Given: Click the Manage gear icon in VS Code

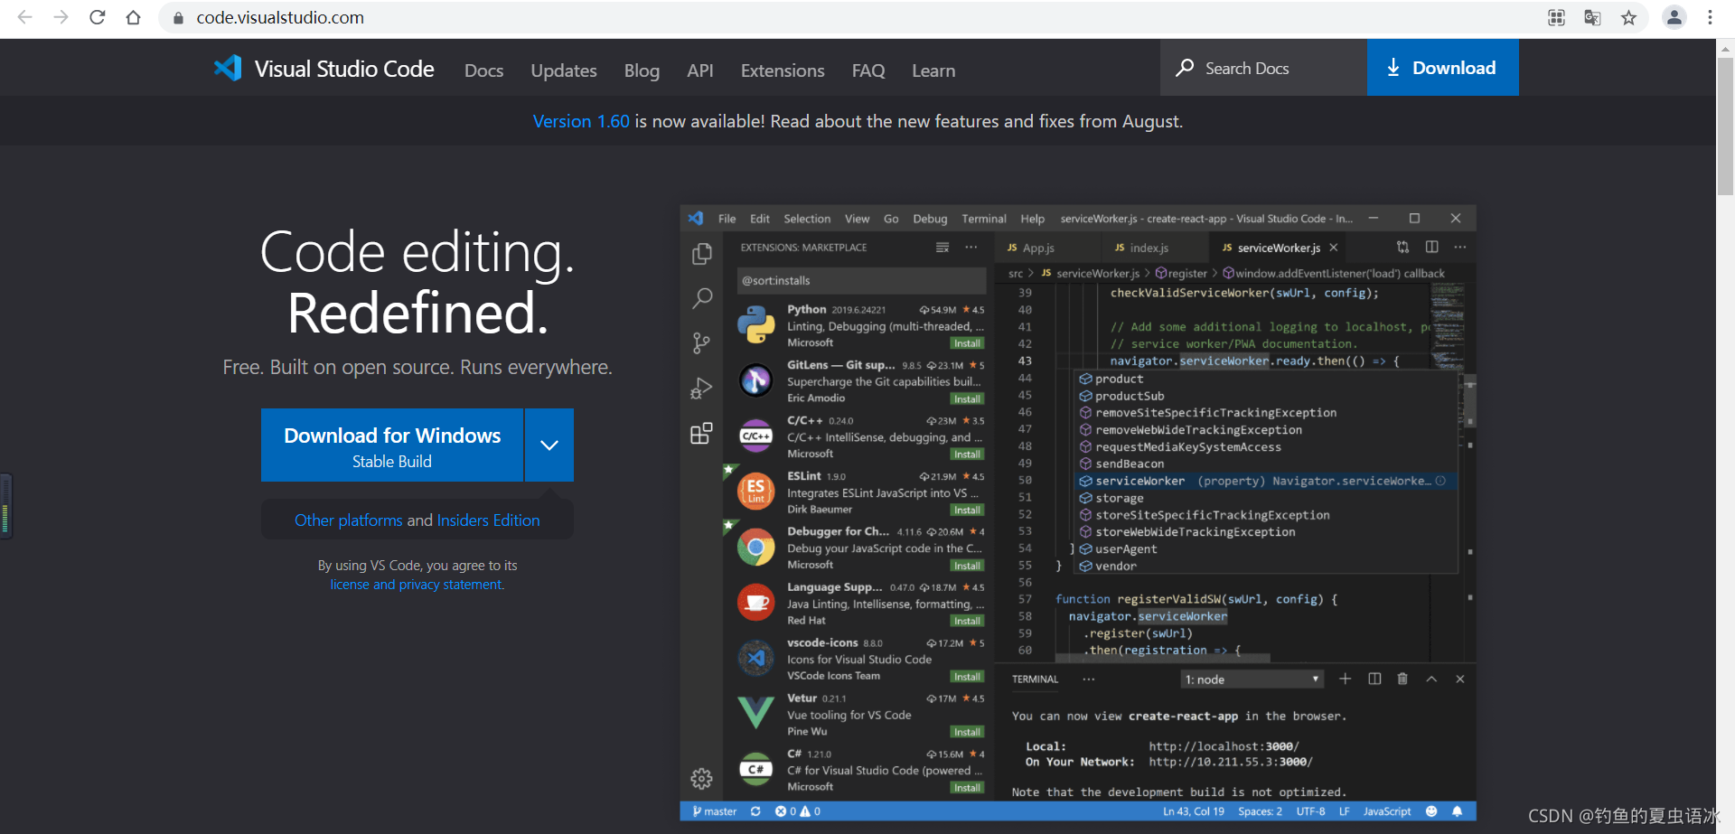Looking at the screenshot, I should coord(702,778).
